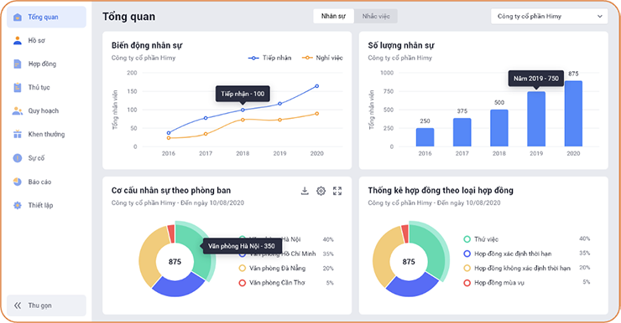
Task: Select the Nhân sự tab
Action: click(333, 17)
